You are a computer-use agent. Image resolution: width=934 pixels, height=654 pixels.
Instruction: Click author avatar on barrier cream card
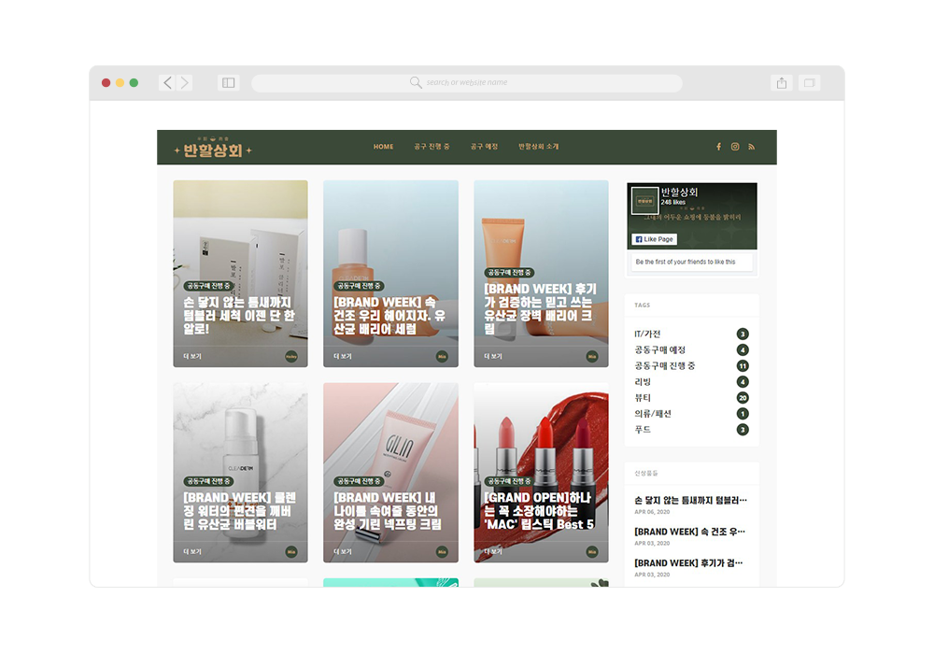(592, 356)
